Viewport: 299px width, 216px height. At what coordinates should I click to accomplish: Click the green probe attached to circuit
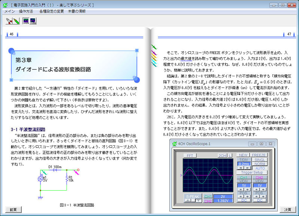click(x=44, y=173)
